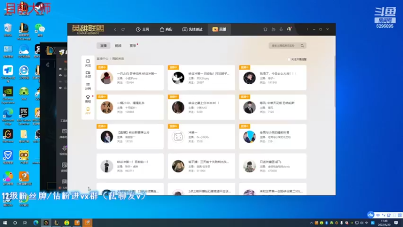The image size is (403, 227).
Task: Open stream card with 259 followers
Action: coord(273,136)
